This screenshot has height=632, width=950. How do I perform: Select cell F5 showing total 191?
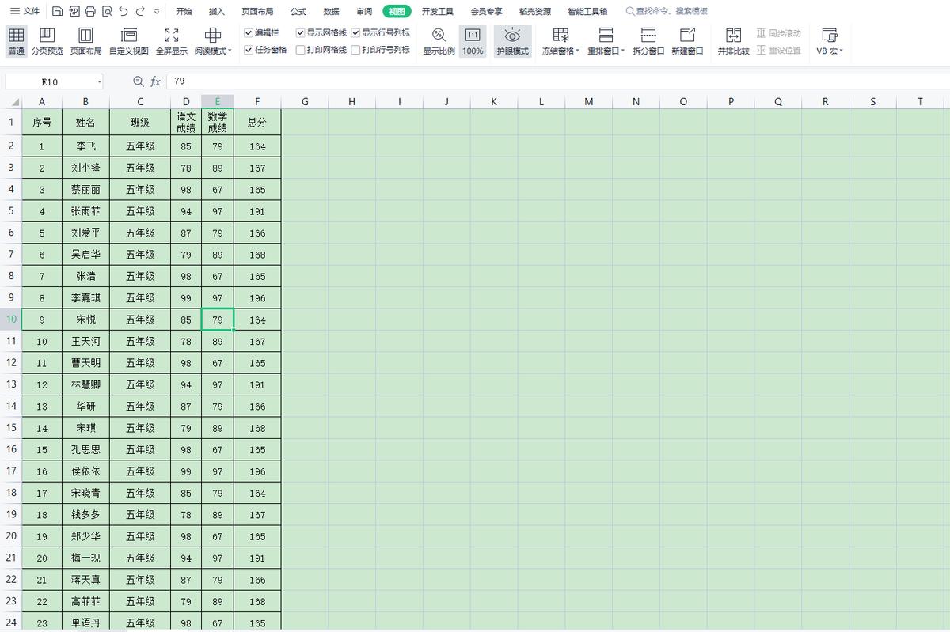pos(257,210)
